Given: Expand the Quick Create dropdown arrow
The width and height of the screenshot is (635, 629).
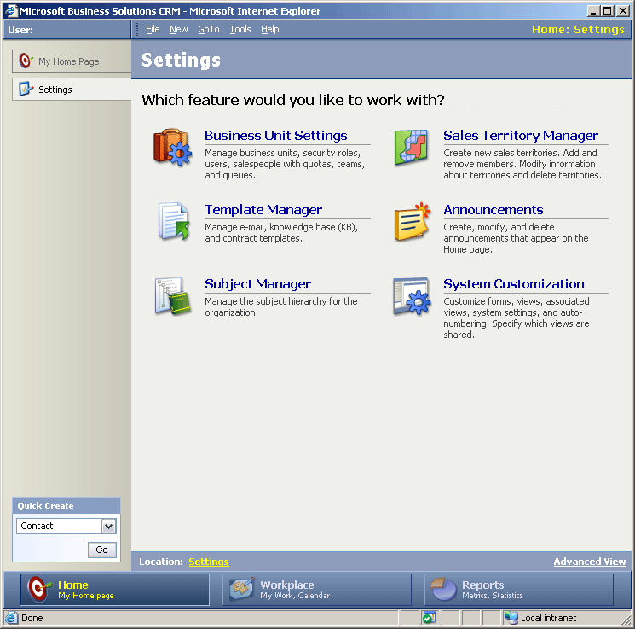Looking at the screenshot, I should 108,526.
